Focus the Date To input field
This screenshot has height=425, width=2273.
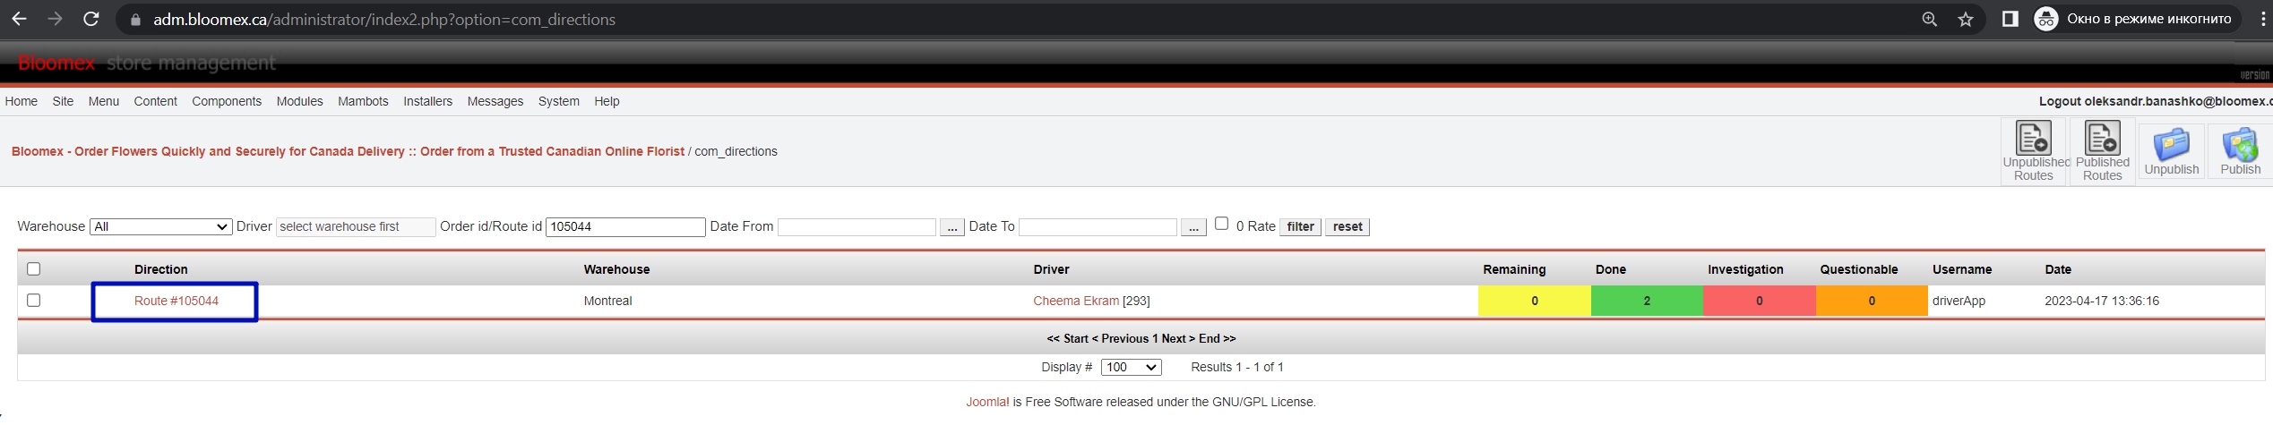click(1098, 227)
